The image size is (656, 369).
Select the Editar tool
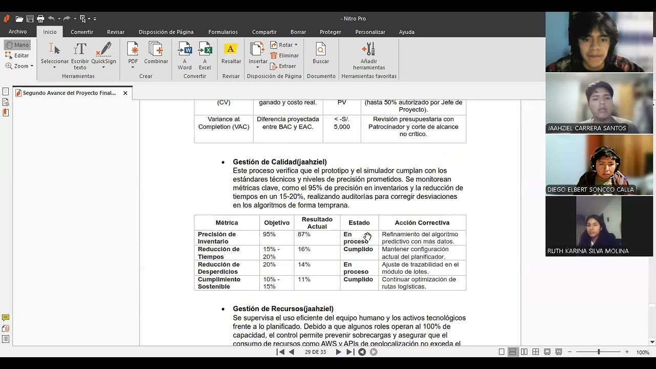(x=17, y=55)
